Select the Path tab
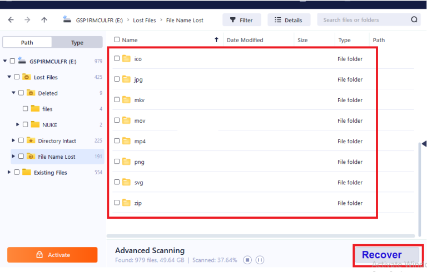The height and width of the screenshot is (272, 427). (x=27, y=43)
